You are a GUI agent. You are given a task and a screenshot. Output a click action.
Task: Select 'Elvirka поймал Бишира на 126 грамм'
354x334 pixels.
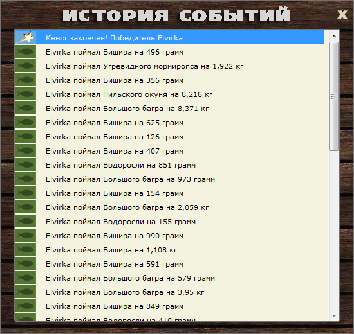pos(169,137)
